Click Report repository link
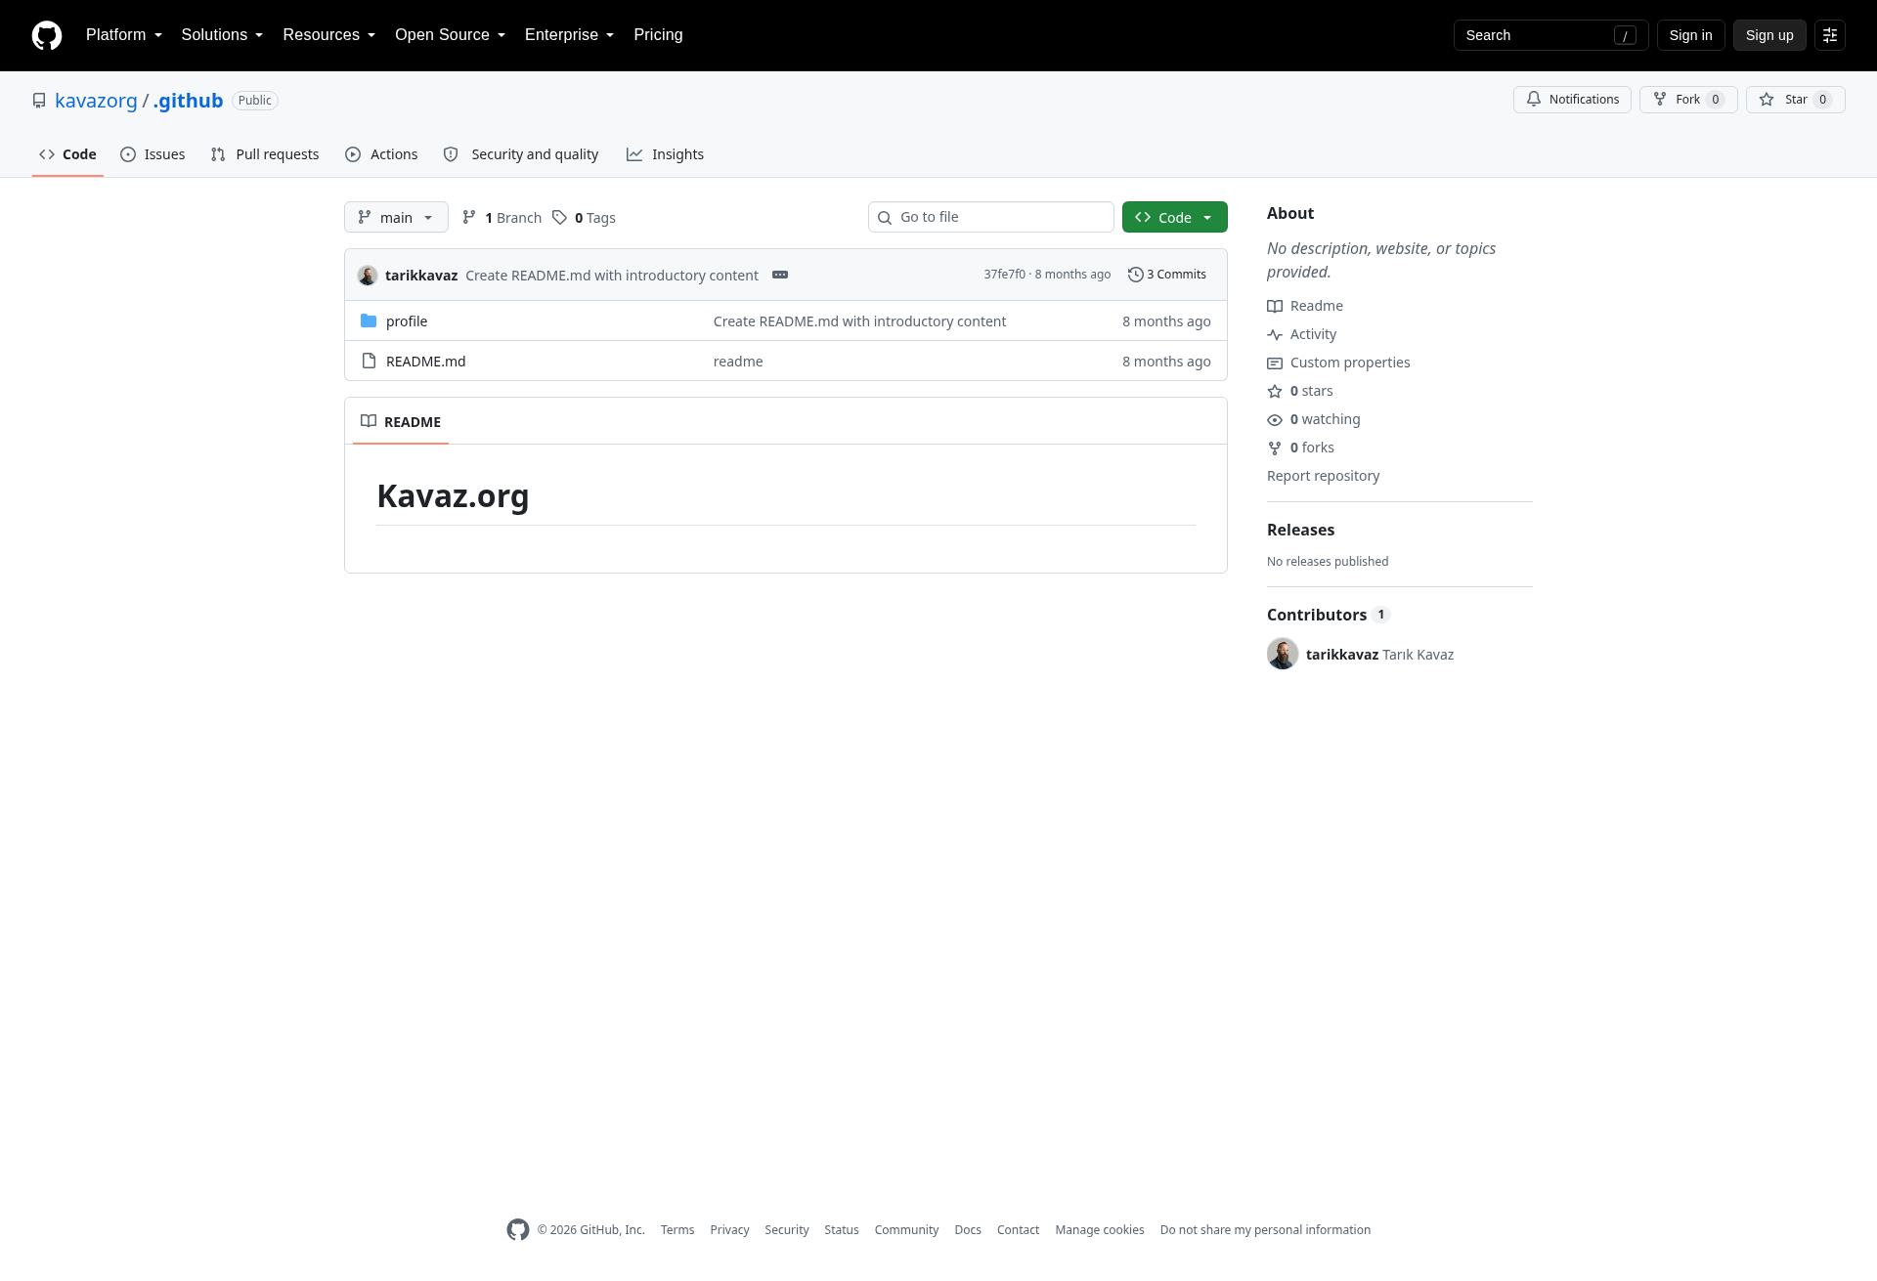This screenshot has height=1281, width=1877. click(1323, 476)
